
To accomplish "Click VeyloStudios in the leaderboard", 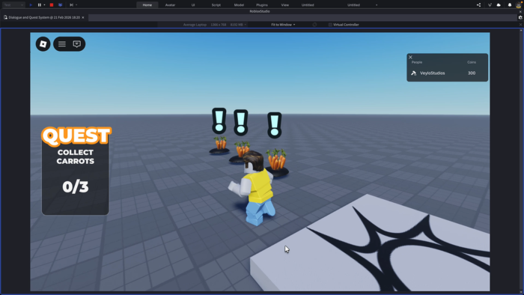I will [x=432, y=73].
